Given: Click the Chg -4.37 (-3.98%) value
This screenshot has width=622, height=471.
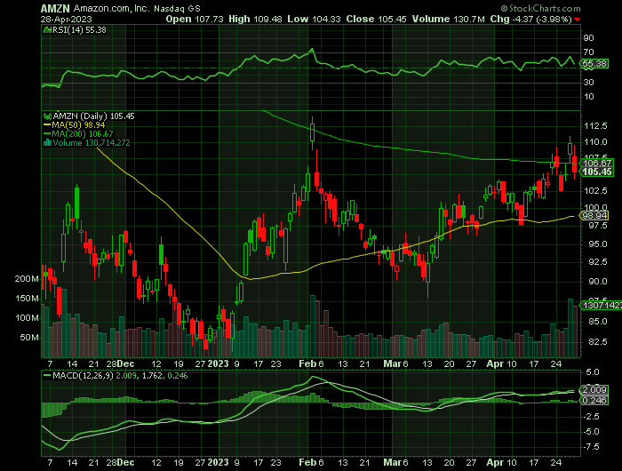Looking at the screenshot, I should coord(530,19).
